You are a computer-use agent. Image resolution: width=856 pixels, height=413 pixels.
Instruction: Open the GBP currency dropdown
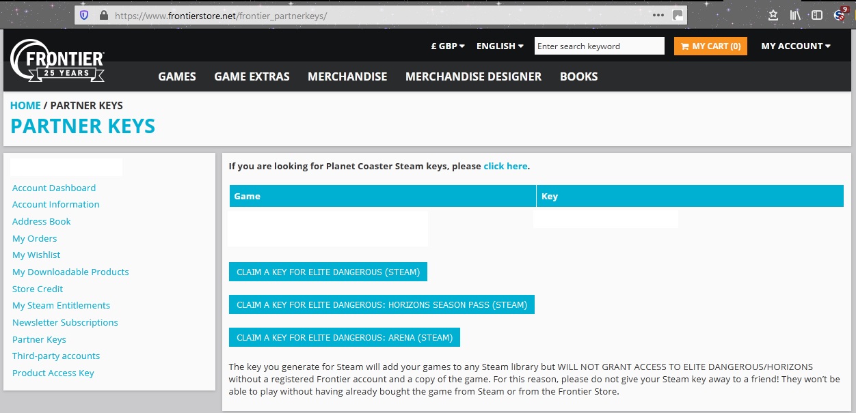click(x=448, y=46)
